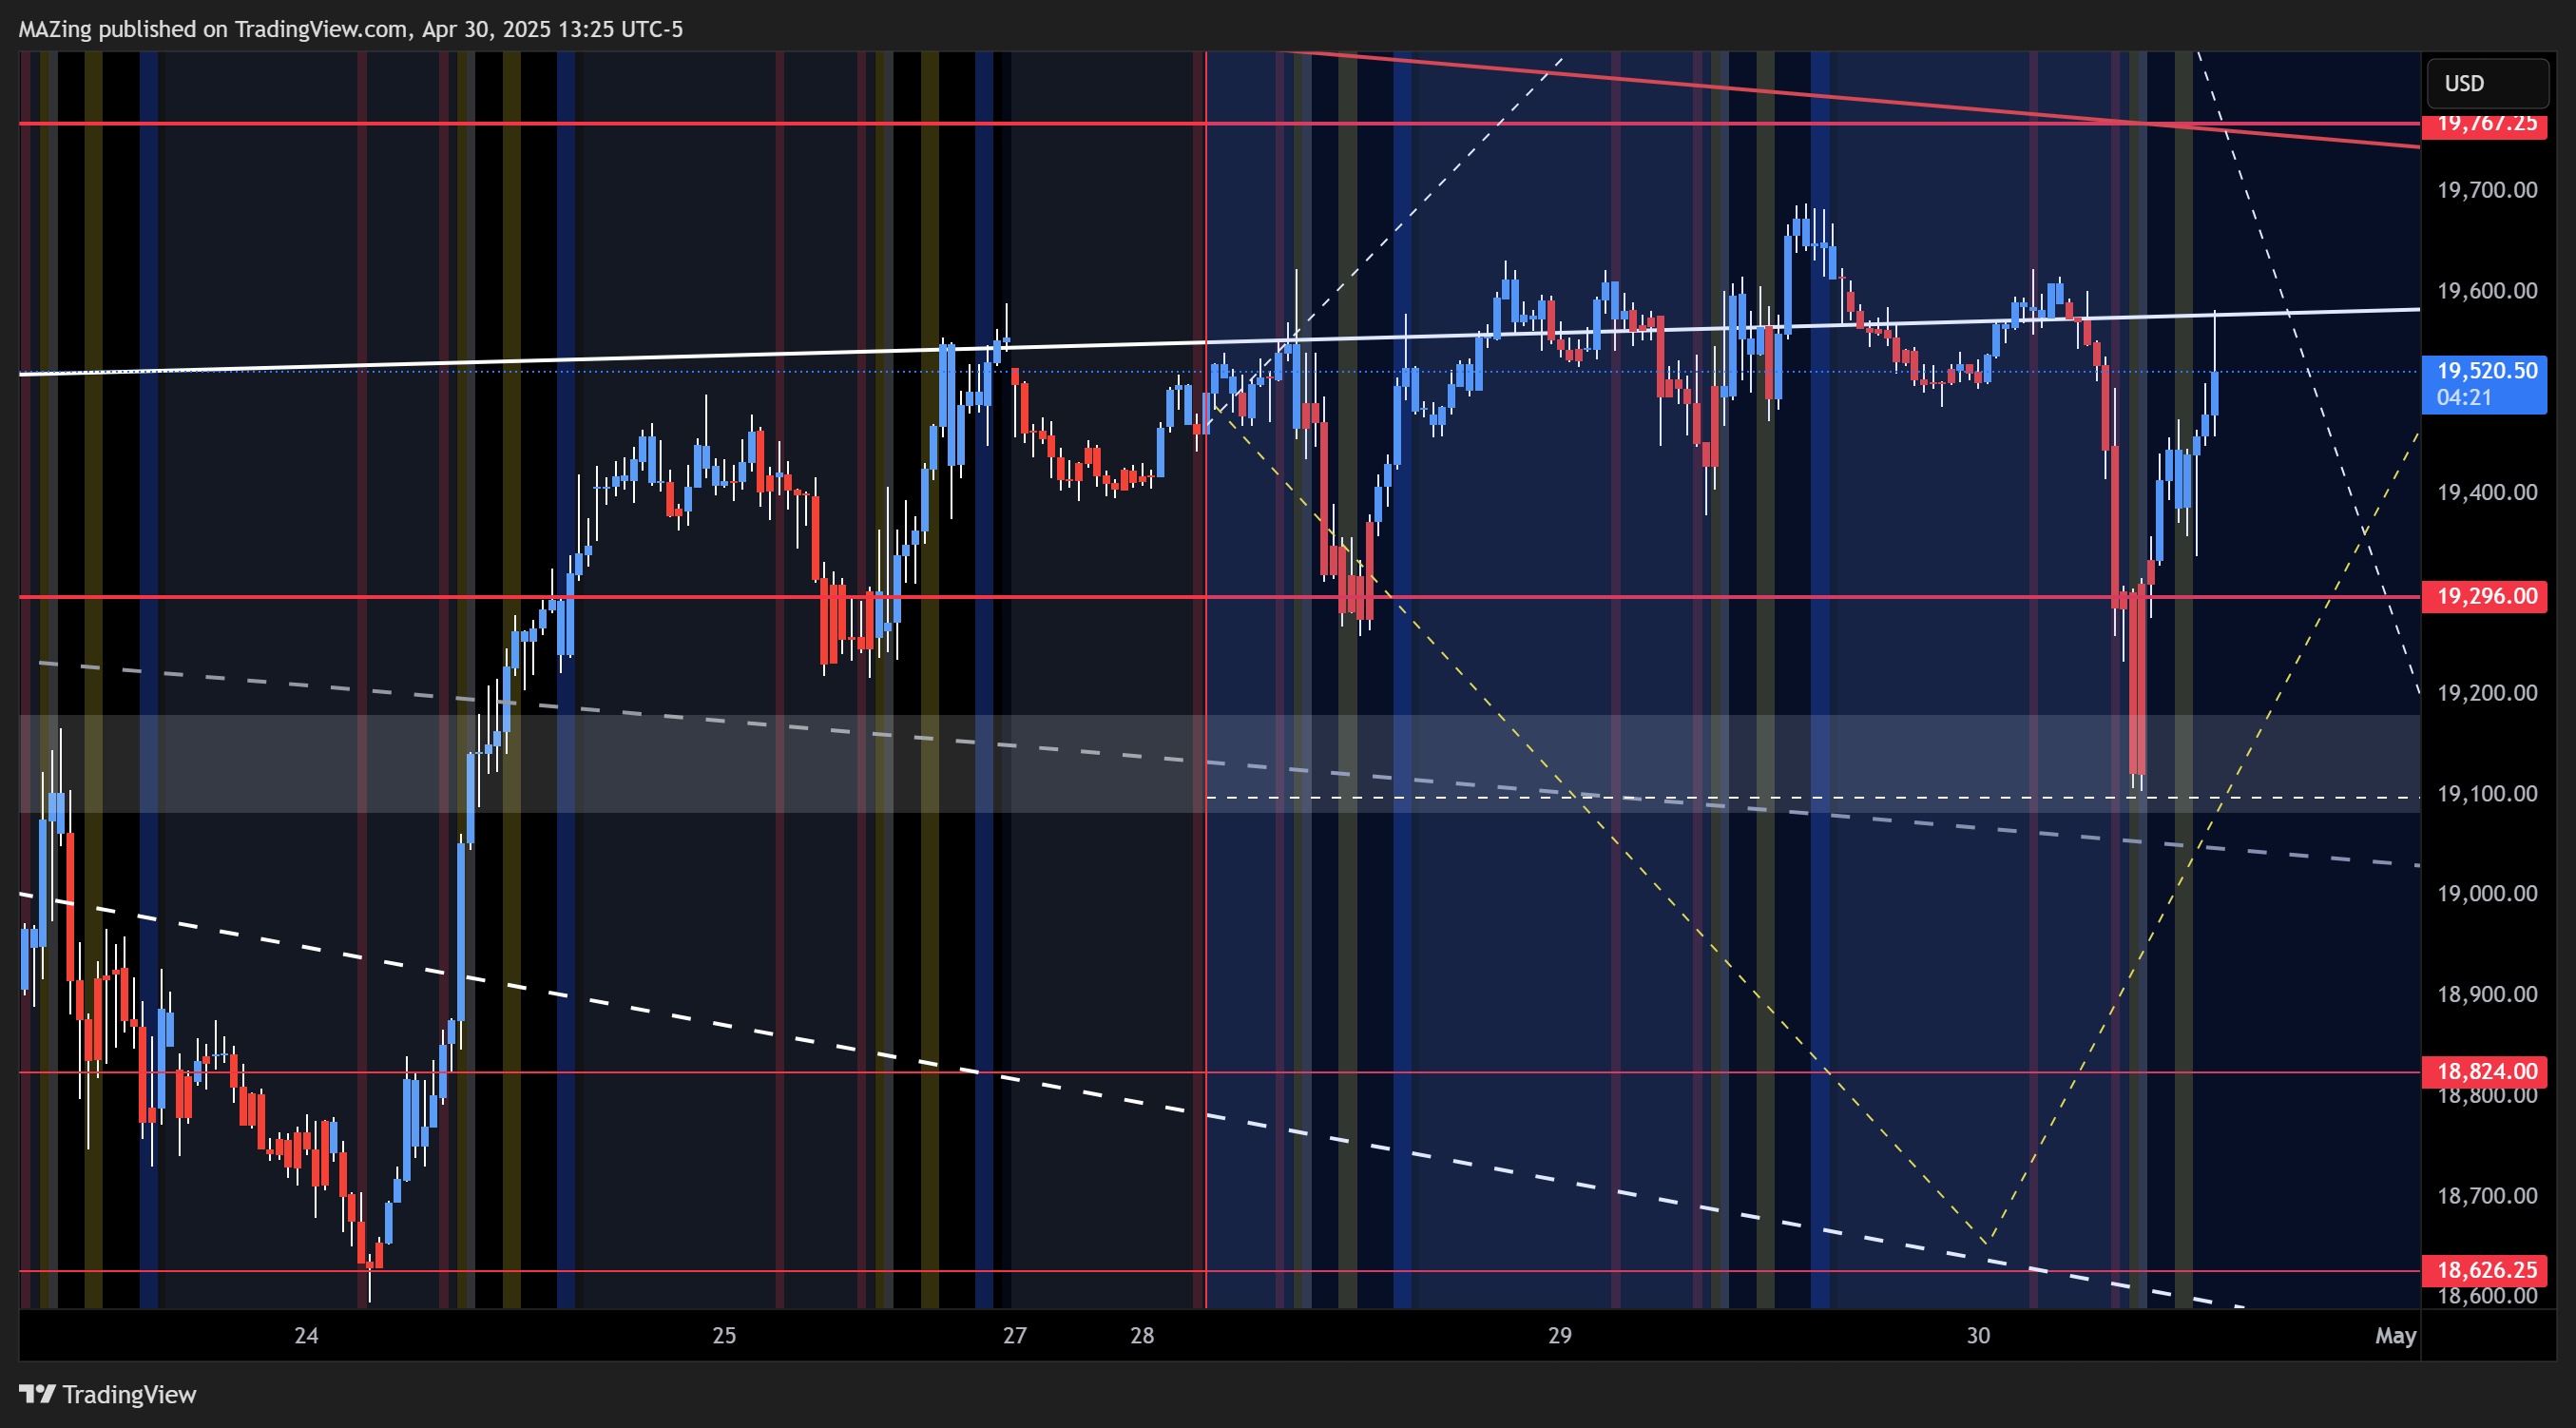Click the TradingView logo at bottom left
Image resolution: width=2576 pixels, height=1428 pixels.
pyautogui.click(x=108, y=1394)
